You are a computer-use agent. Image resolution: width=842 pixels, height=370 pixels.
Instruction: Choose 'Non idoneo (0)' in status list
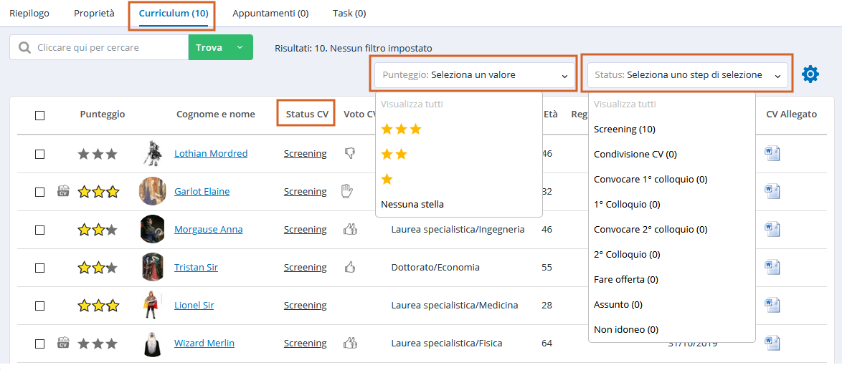tap(626, 329)
